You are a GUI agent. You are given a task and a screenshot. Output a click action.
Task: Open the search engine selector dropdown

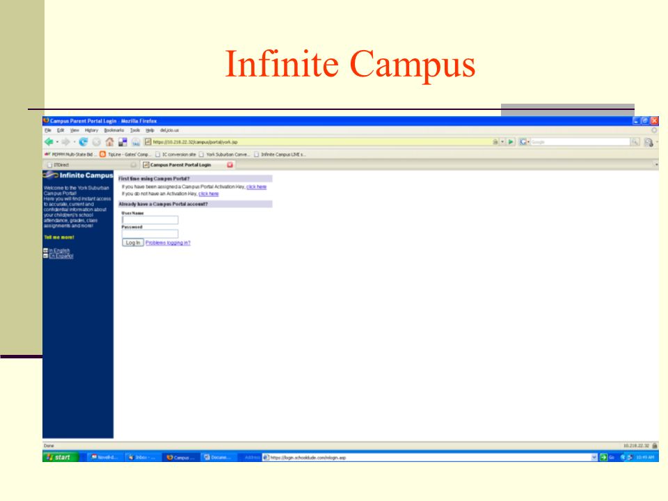point(528,142)
